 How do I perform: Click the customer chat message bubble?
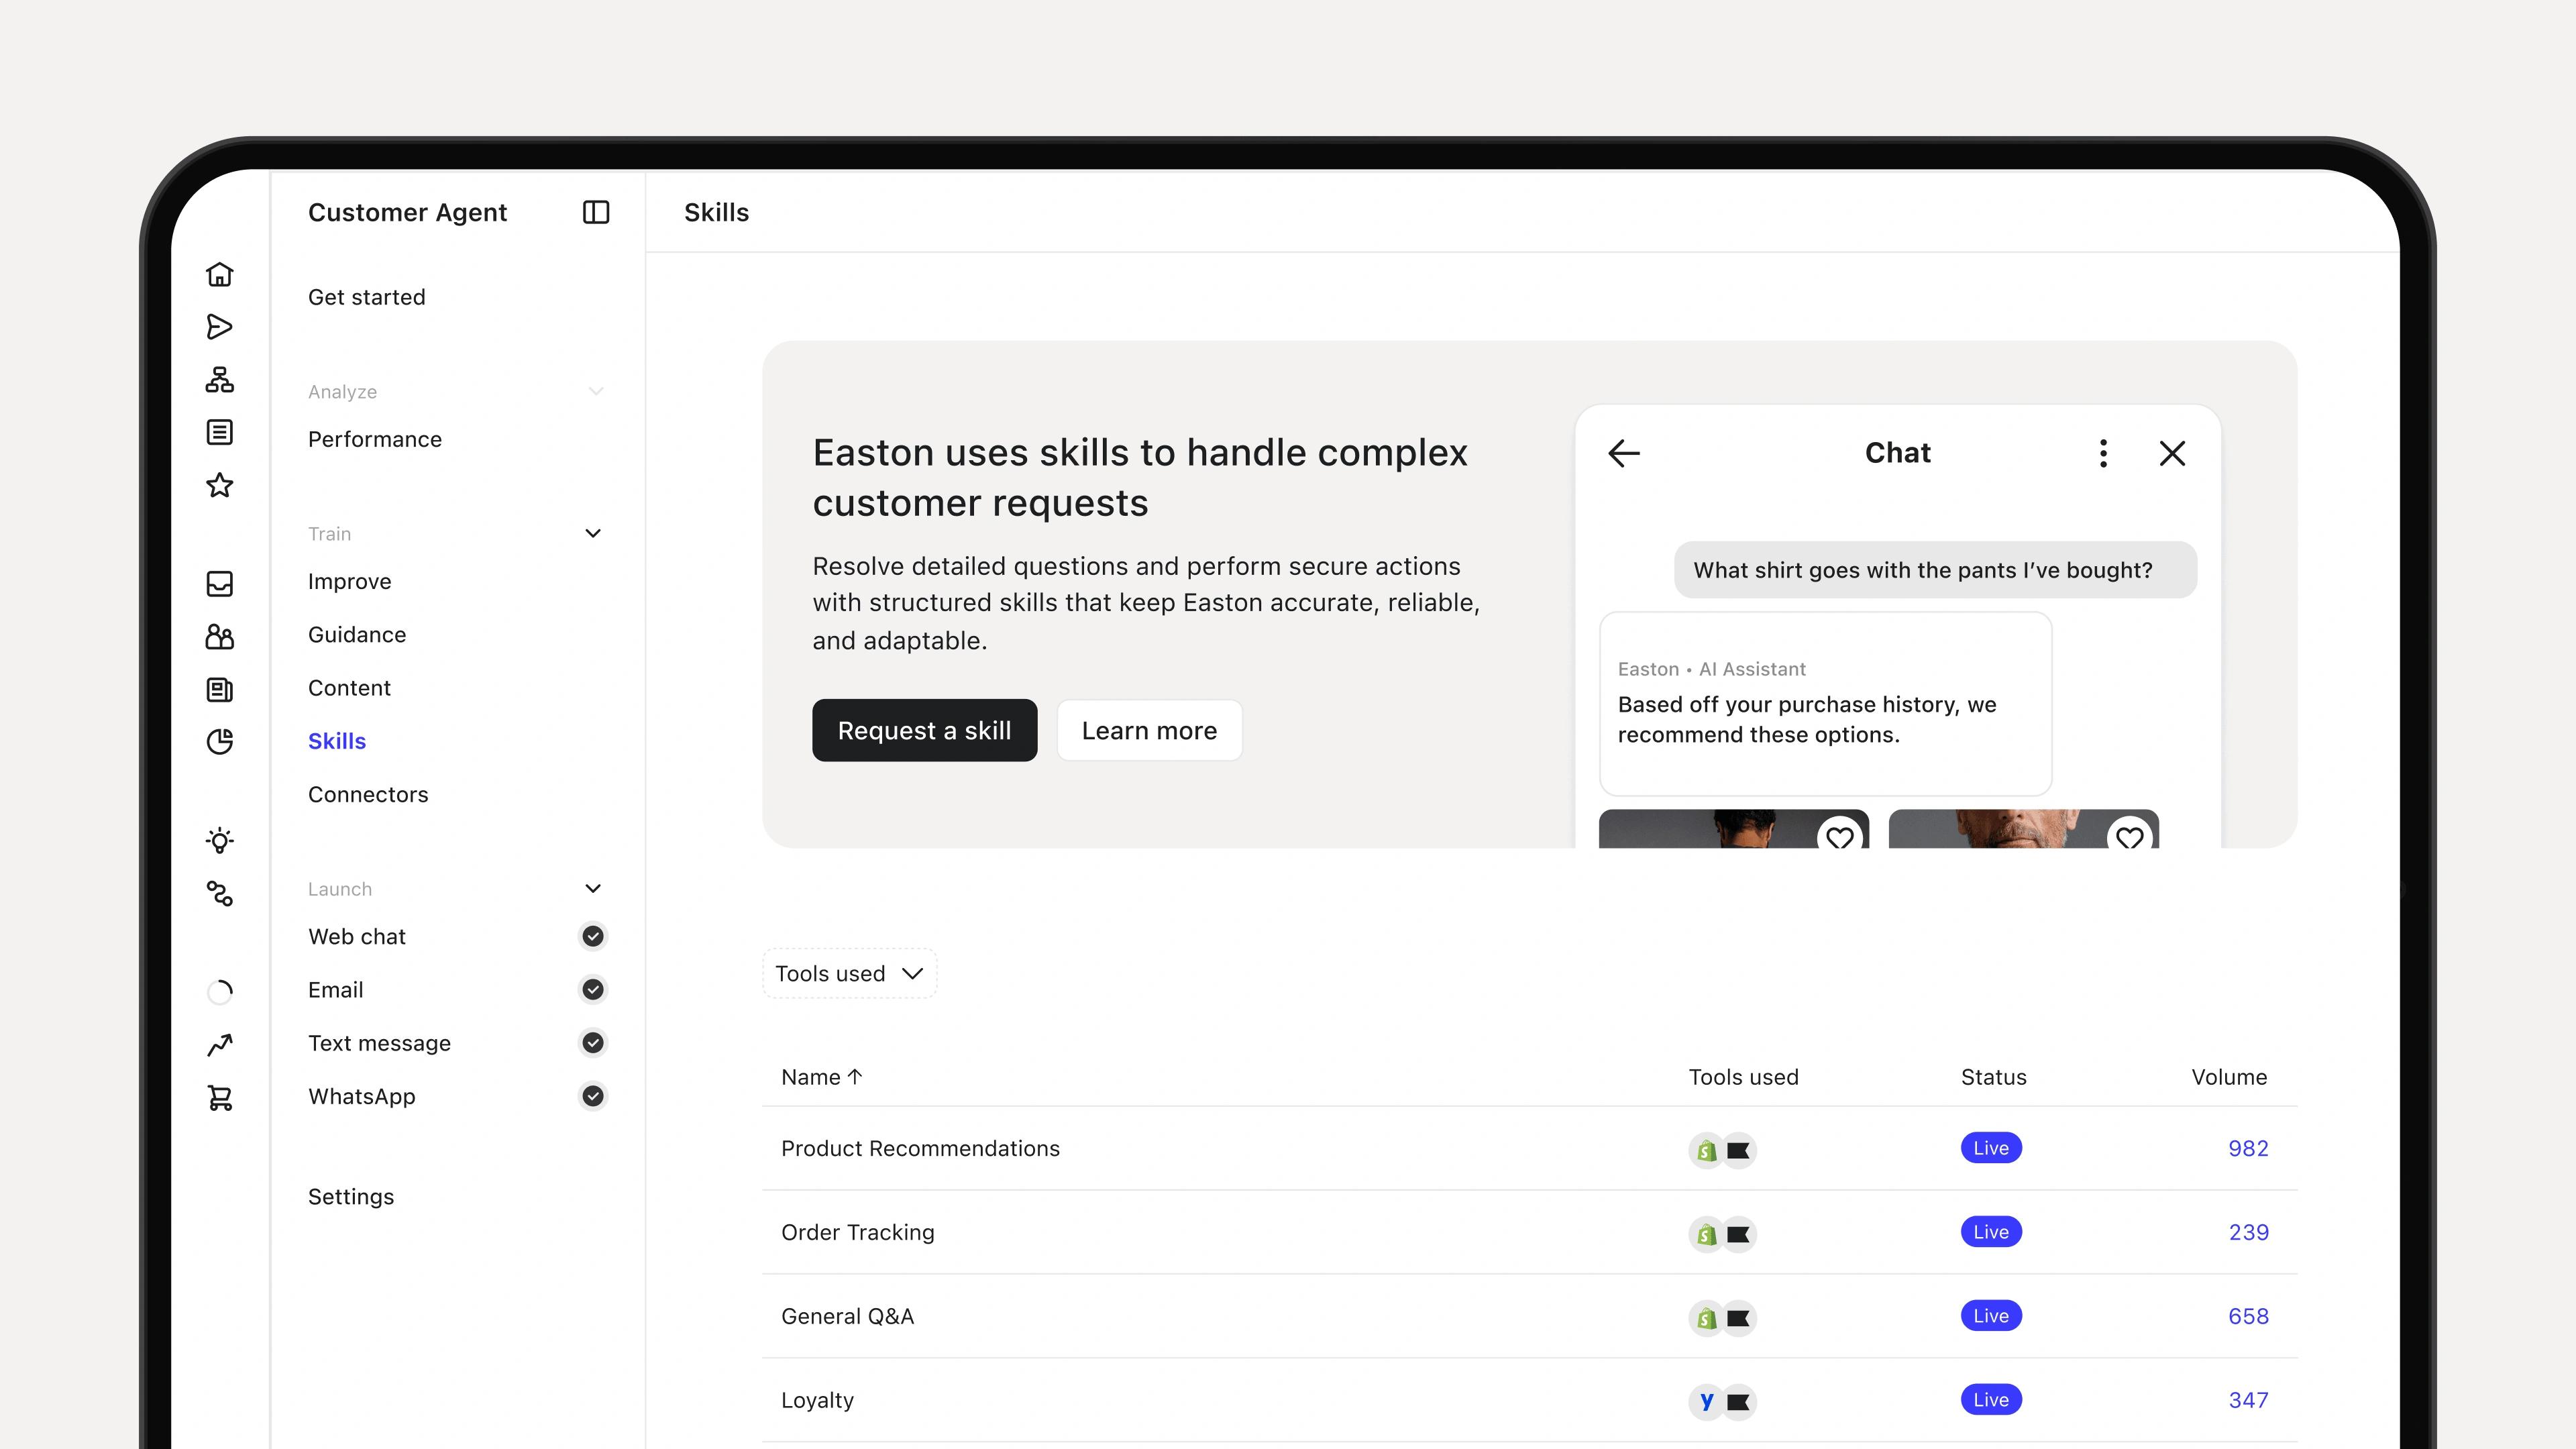(x=1935, y=570)
